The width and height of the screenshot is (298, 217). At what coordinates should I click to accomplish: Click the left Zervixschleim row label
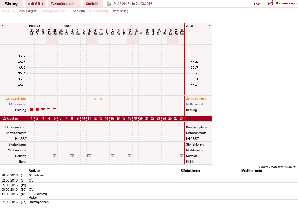(16, 98)
